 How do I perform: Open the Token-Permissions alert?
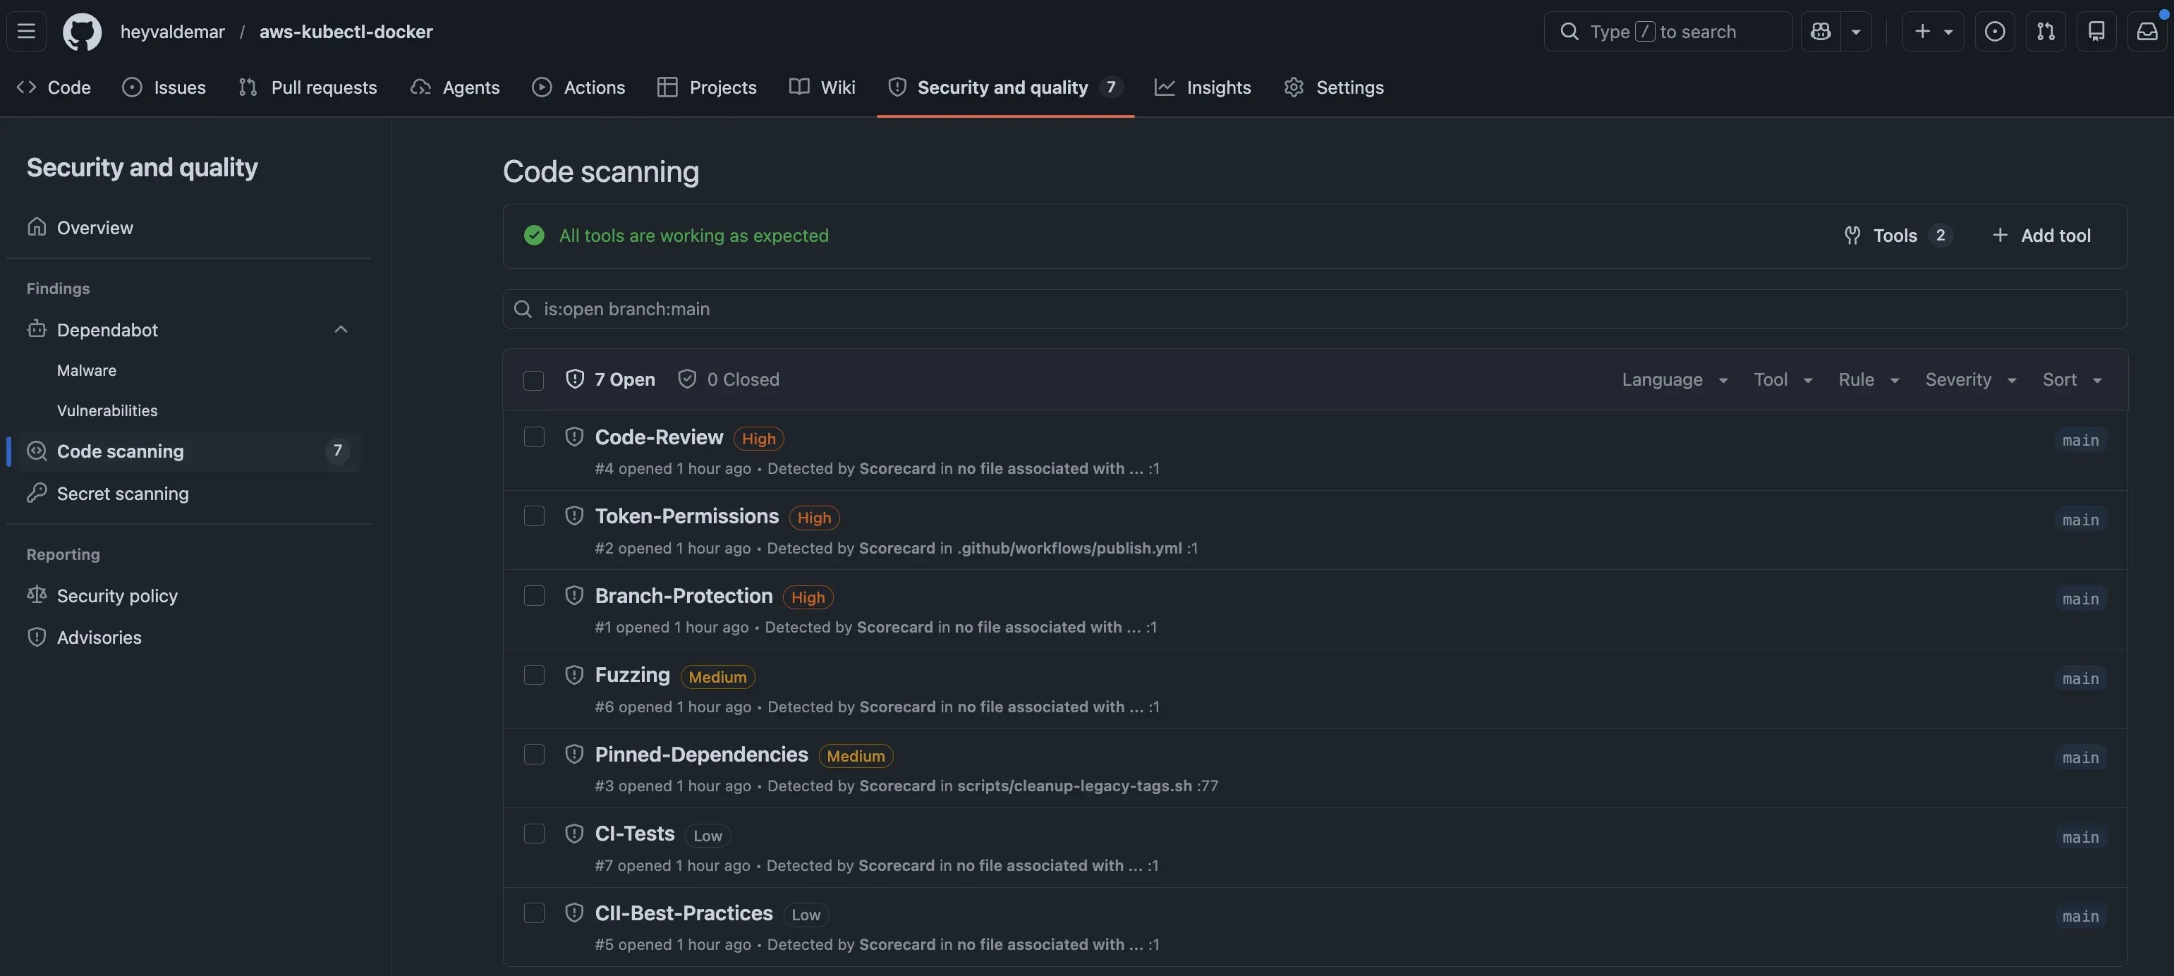click(x=686, y=516)
